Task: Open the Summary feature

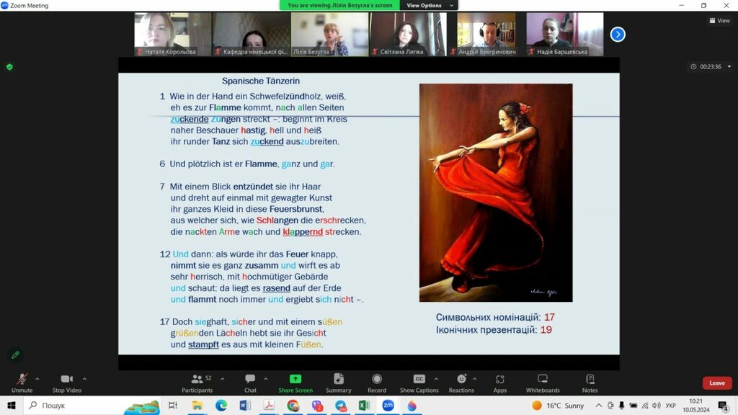Action: click(339, 383)
